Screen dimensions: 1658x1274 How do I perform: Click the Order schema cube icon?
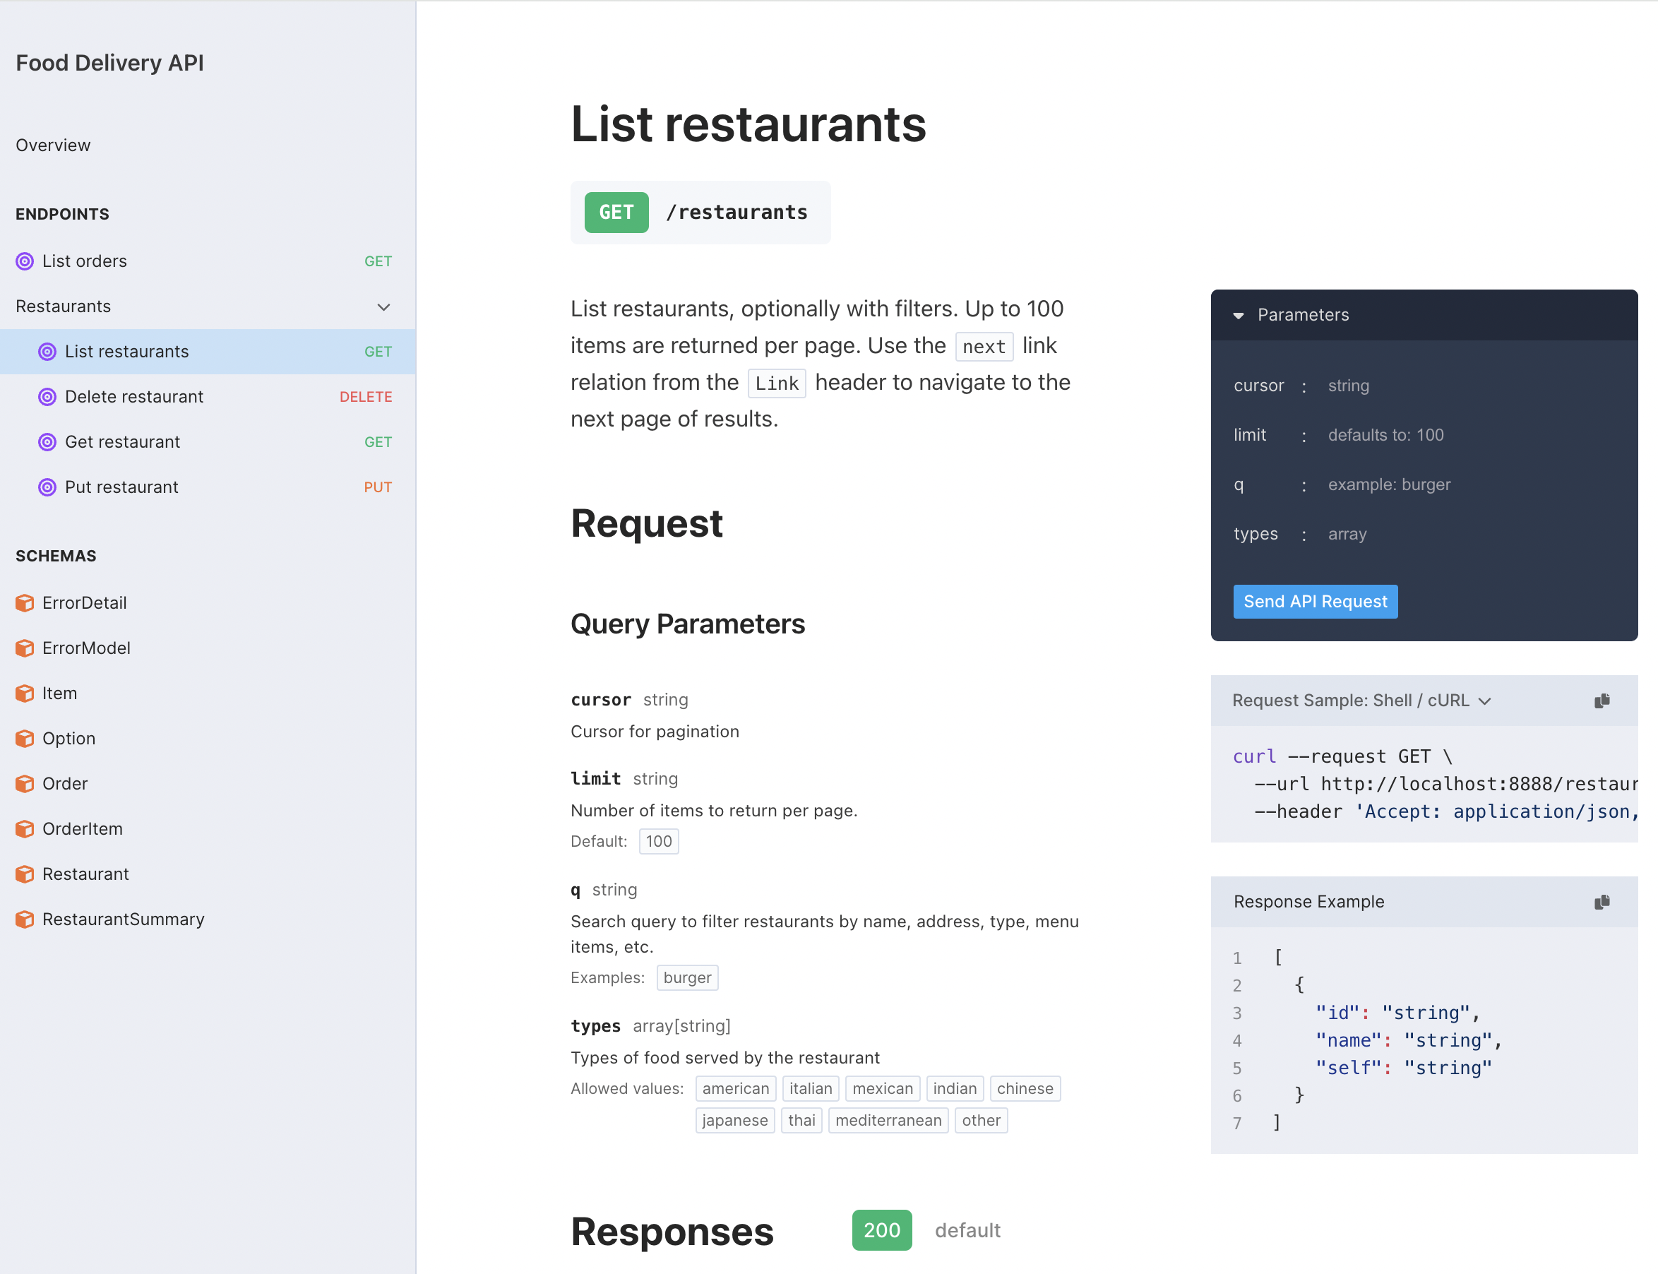(25, 784)
